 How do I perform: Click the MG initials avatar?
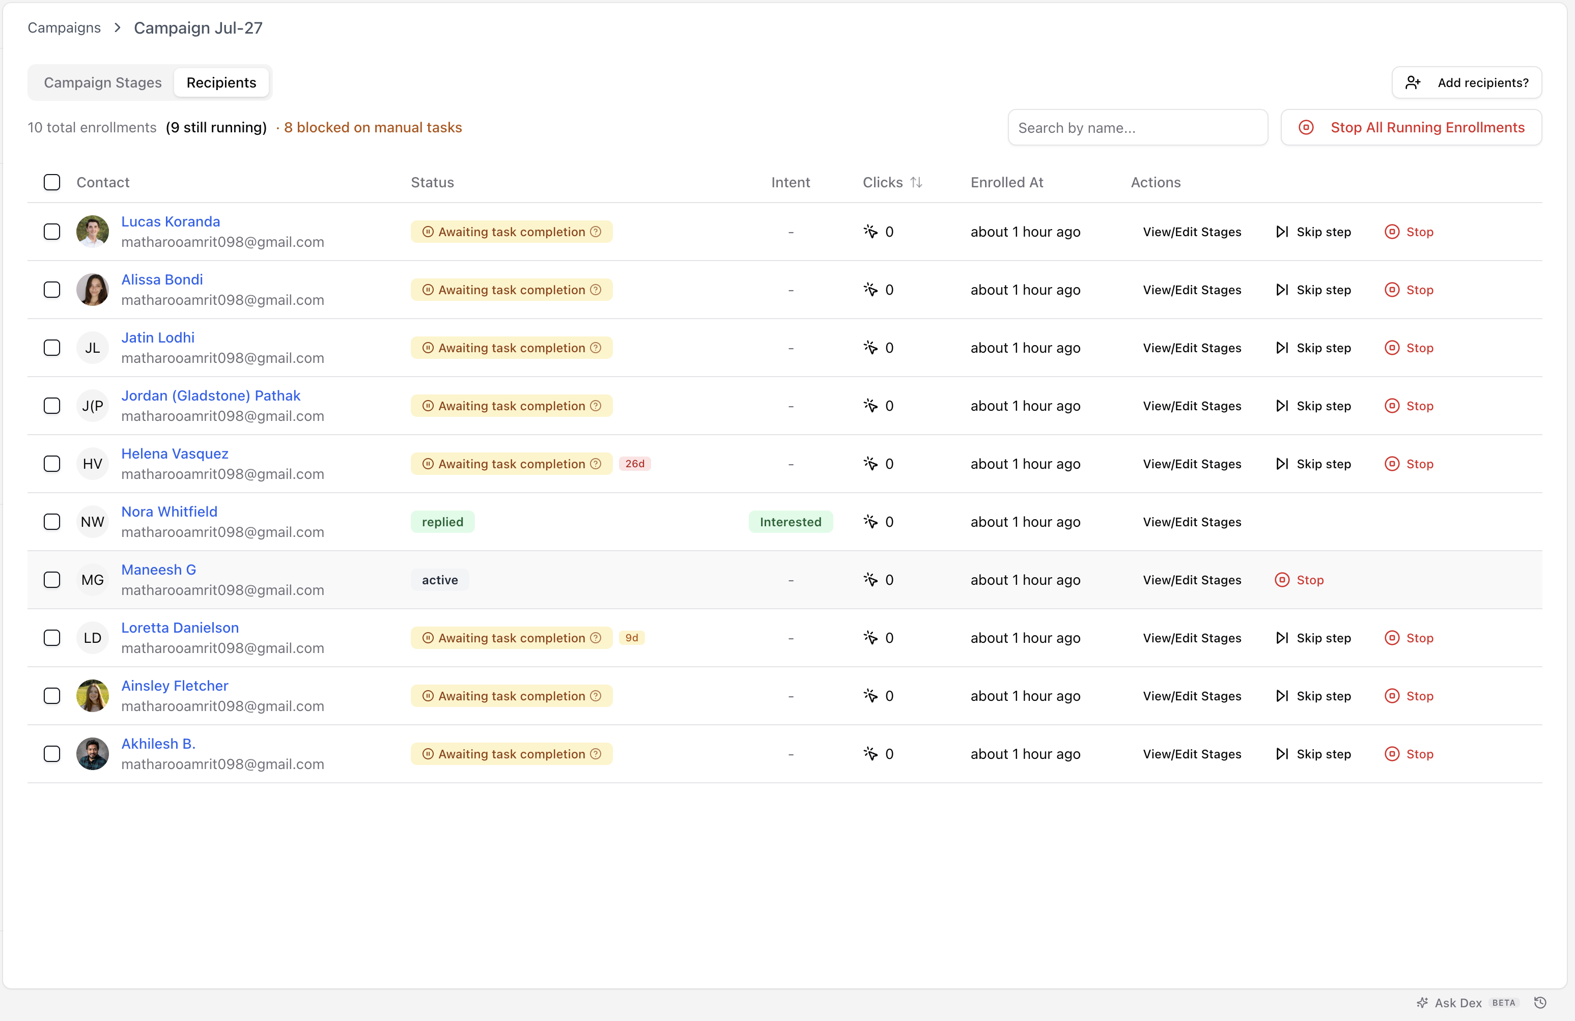[93, 580]
